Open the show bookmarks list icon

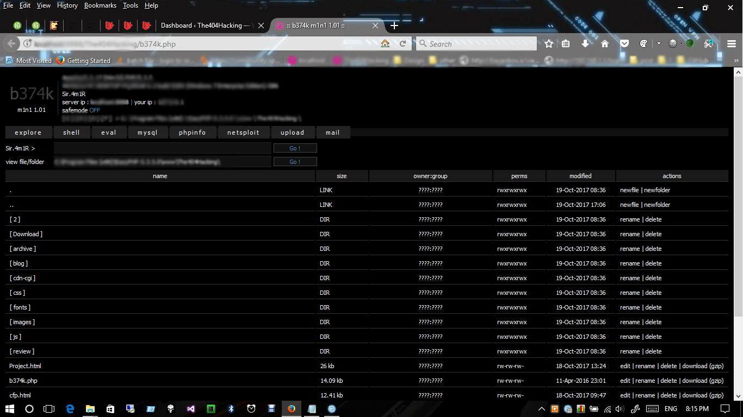(x=566, y=44)
